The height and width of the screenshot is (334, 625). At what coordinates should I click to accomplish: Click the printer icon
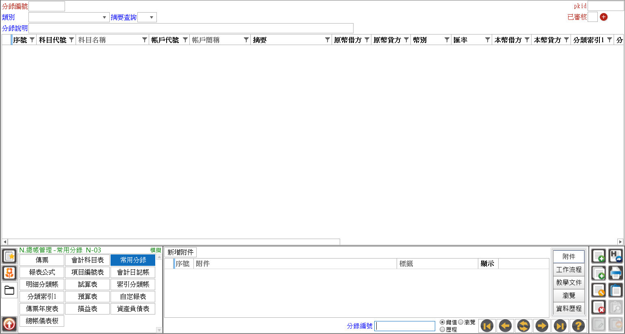[x=616, y=273]
